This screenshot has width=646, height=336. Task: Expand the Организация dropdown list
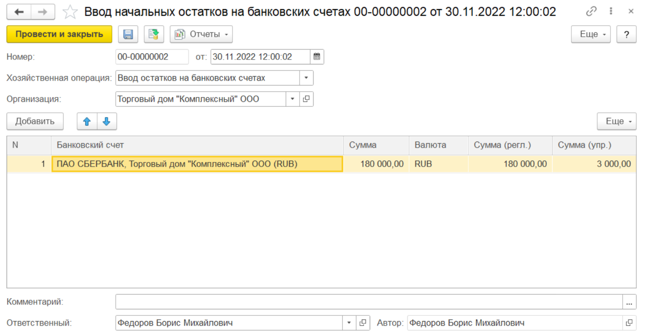293,99
